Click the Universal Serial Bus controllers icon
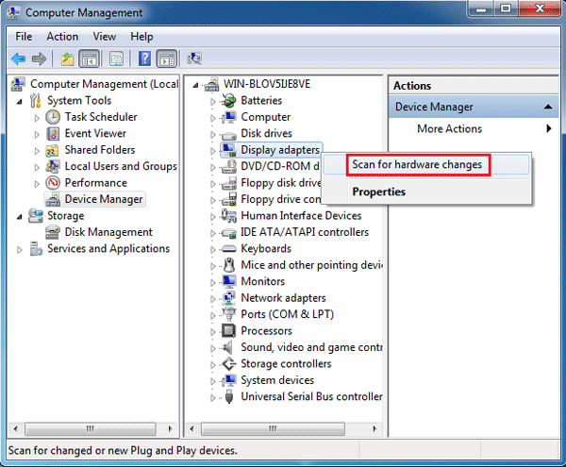This screenshot has width=566, height=467. [x=229, y=396]
